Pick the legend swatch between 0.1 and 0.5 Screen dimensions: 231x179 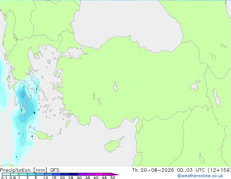(6, 174)
